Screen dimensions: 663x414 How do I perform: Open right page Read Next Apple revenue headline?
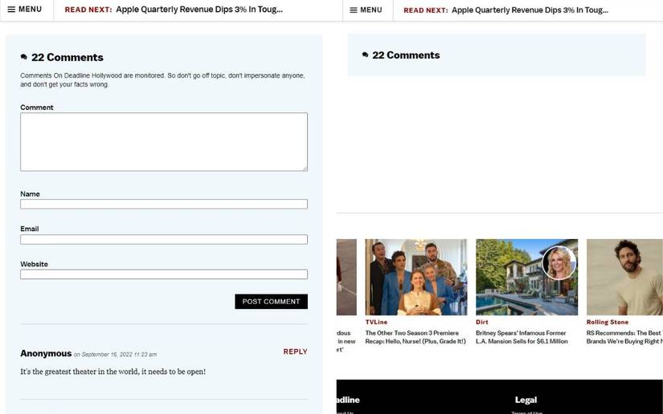pyautogui.click(x=530, y=10)
